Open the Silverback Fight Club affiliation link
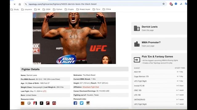The image size is (197, 110). 91,87
